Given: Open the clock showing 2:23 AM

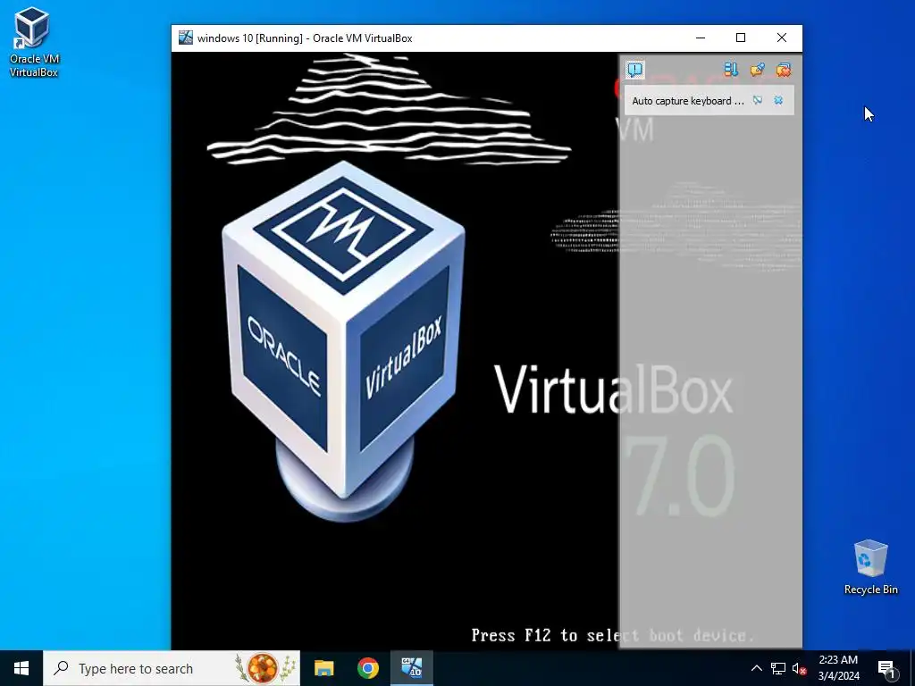Looking at the screenshot, I should tap(838, 668).
